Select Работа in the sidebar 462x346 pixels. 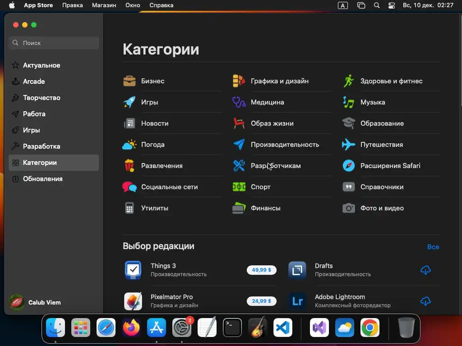54,114
